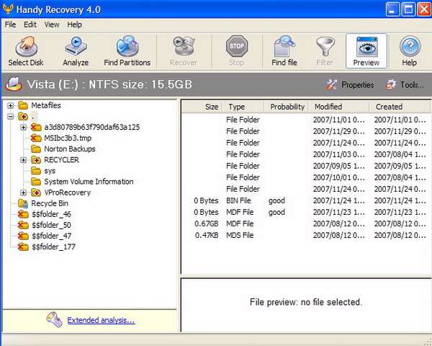The width and height of the screenshot is (432, 346).
Task: Sort by the Created column header
Action: tap(400, 107)
